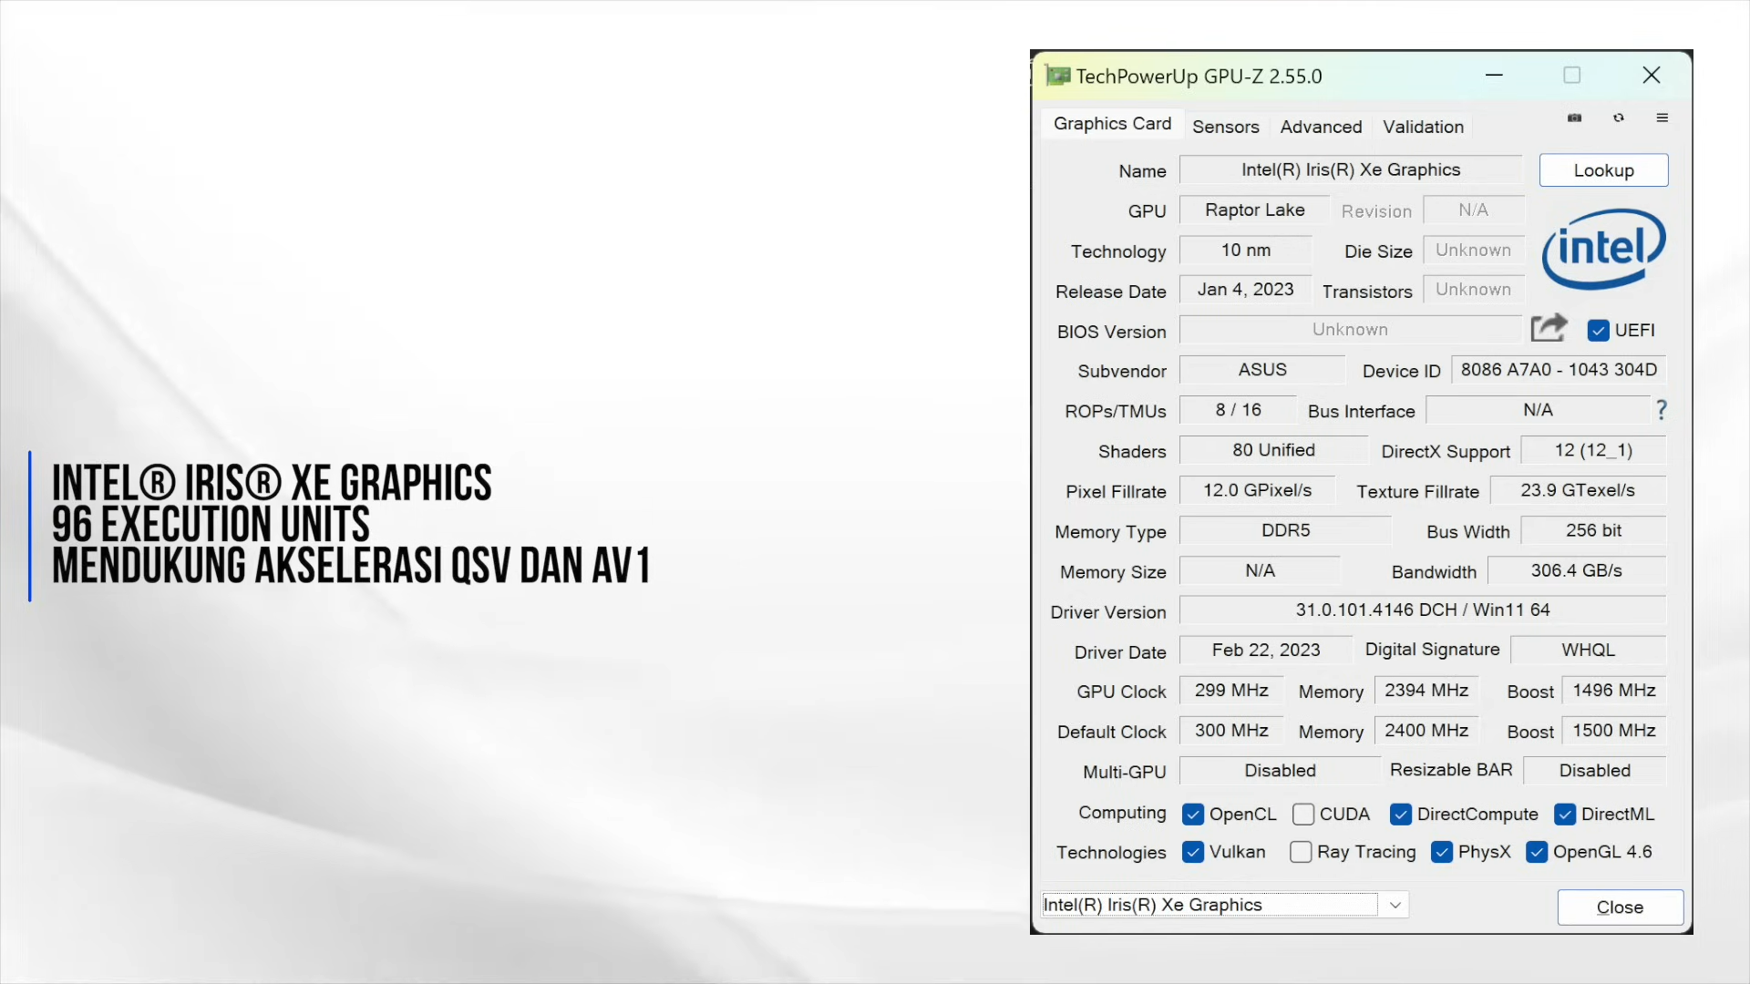Click the Texture Fillrate value 23.9 GTexel/s
The height and width of the screenshot is (984, 1750).
point(1578,490)
